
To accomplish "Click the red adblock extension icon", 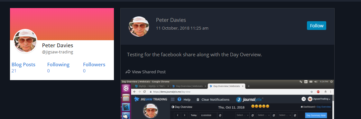I will 318,92.
